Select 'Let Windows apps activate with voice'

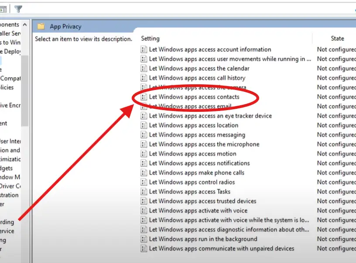click(198, 211)
